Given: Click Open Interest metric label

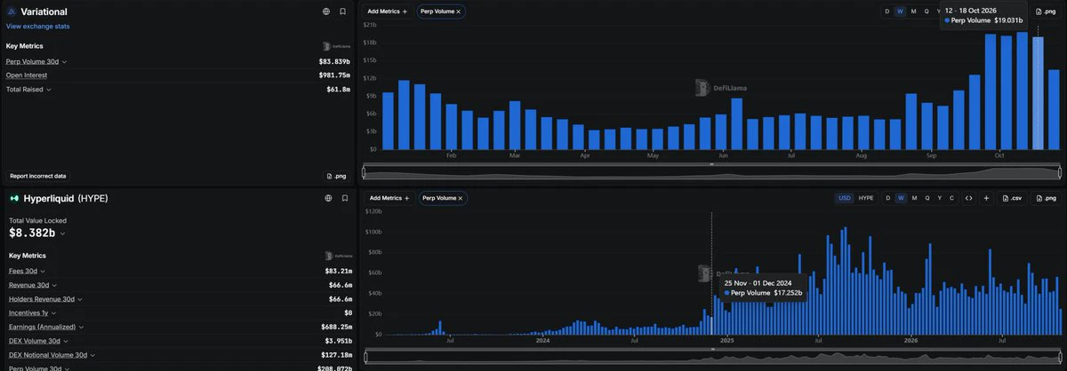Looking at the screenshot, I should click(27, 75).
